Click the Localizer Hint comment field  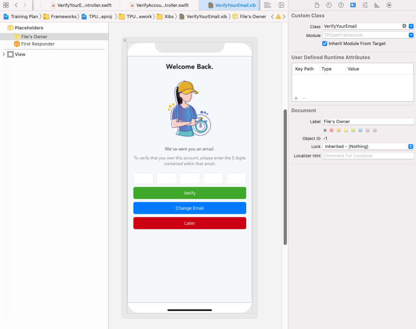368,156
